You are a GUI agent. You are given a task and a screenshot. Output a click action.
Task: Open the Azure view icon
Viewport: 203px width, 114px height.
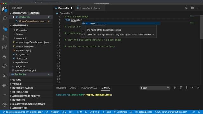pyautogui.click(x=4, y=57)
